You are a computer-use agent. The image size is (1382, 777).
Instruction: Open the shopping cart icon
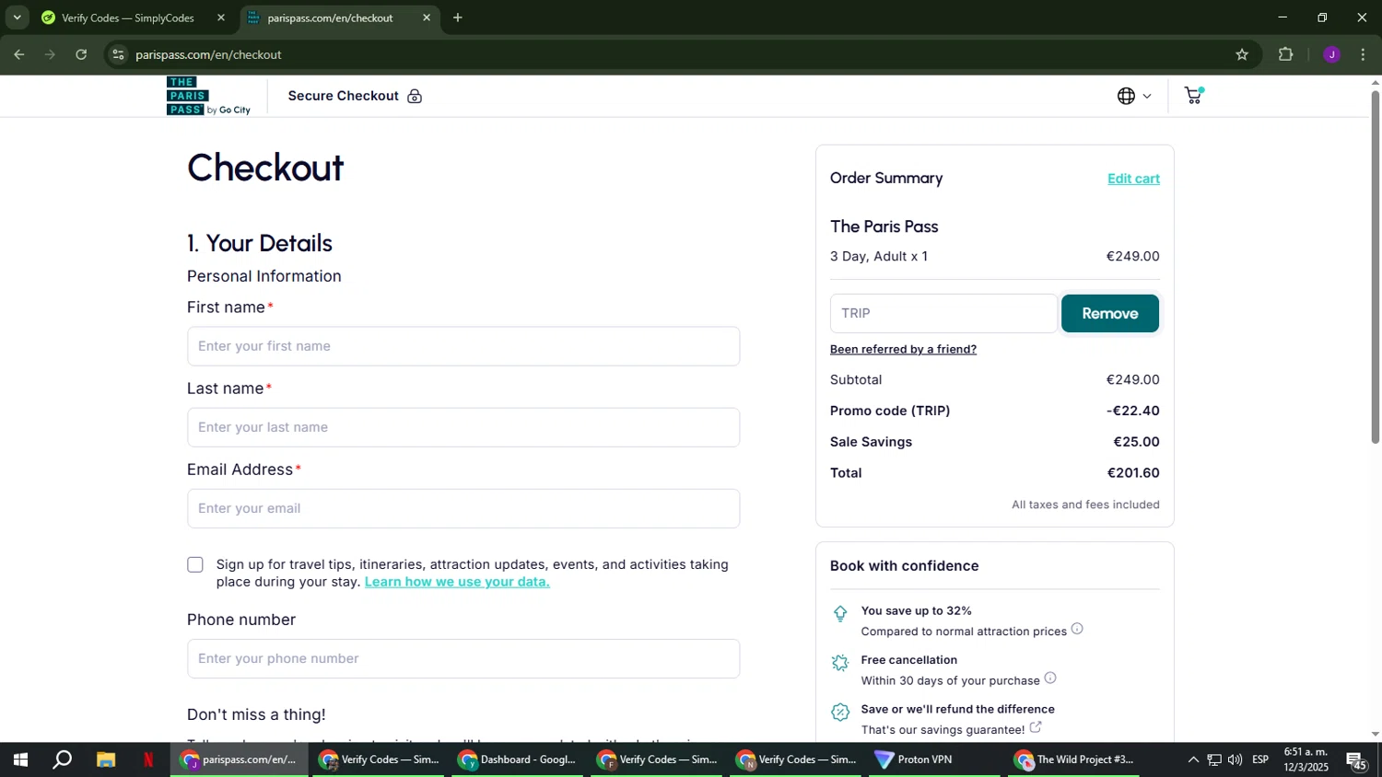1194,96
